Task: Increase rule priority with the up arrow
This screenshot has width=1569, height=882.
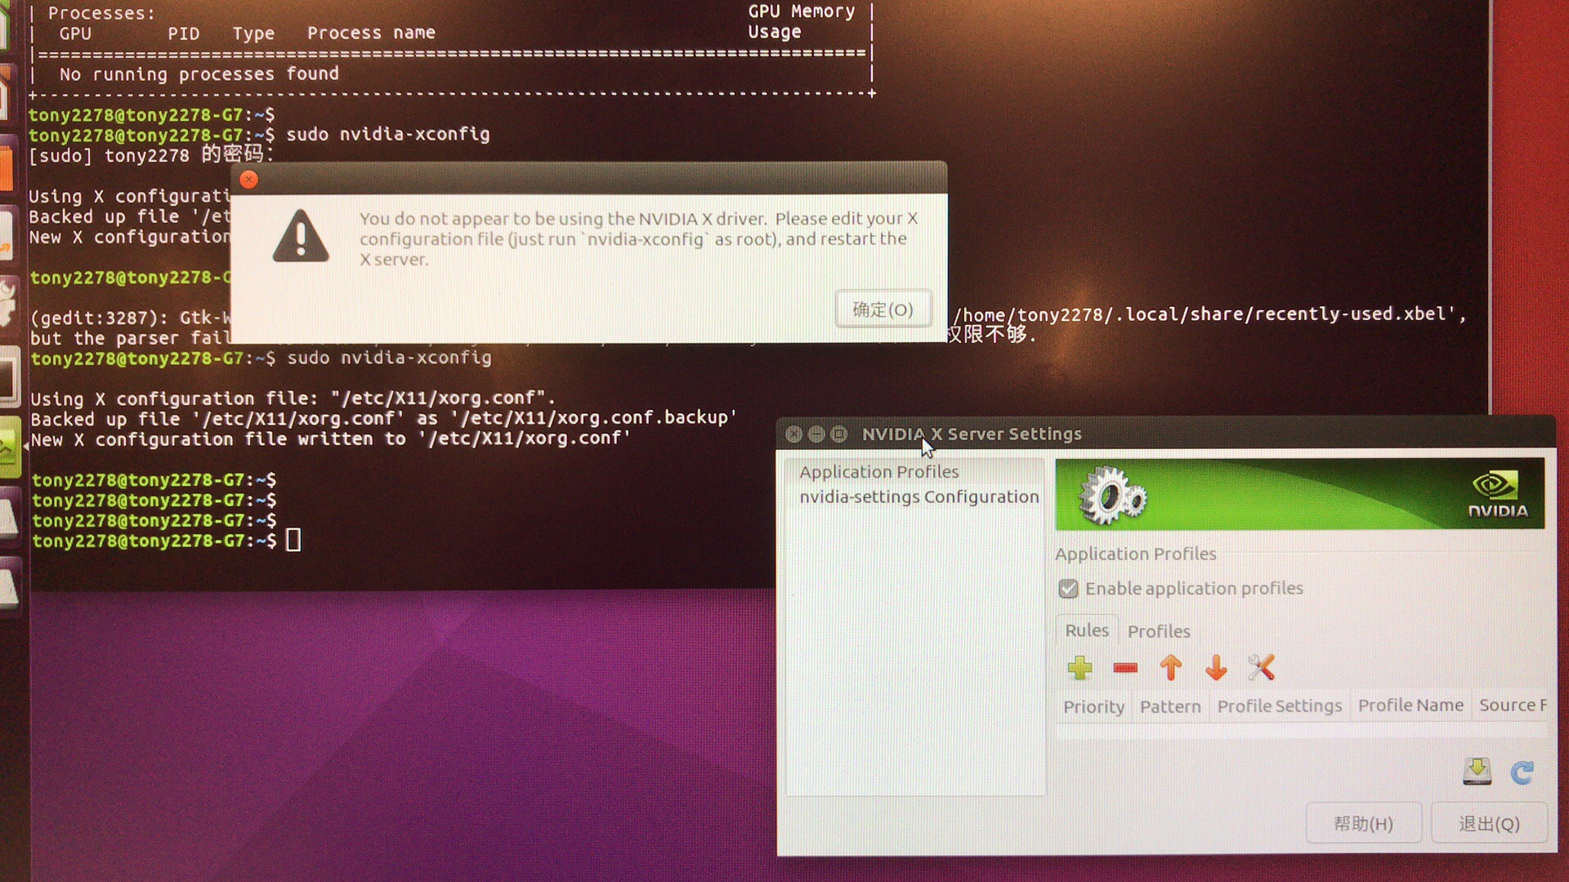Action: [x=1170, y=667]
